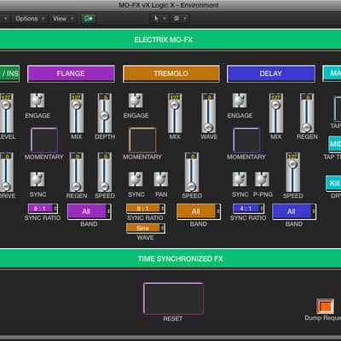Click the RESET pad
341x341 pixels.
173,298
